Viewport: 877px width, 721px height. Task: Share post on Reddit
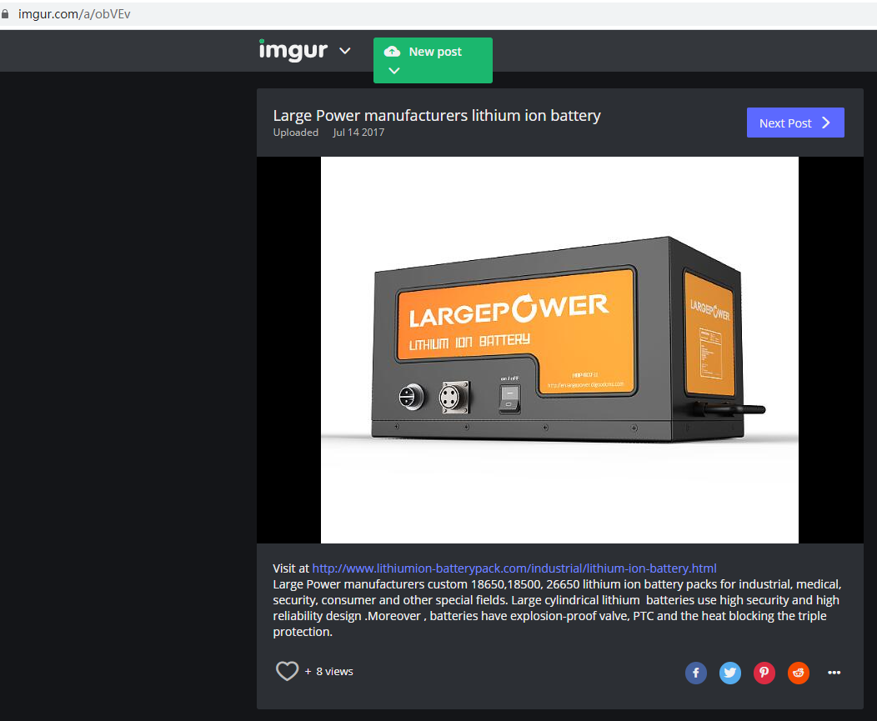[799, 673]
